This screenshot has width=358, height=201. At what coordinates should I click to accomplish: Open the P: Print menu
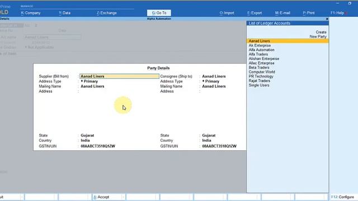point(308,13)
